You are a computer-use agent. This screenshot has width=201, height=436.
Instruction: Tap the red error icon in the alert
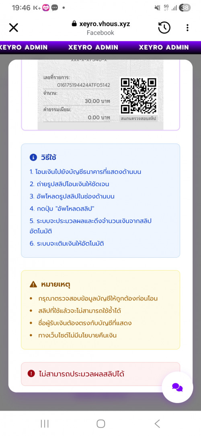click(x=31, y=374)
